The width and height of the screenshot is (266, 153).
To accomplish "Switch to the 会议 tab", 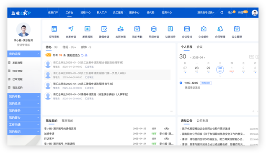I will tap(199, 47).
